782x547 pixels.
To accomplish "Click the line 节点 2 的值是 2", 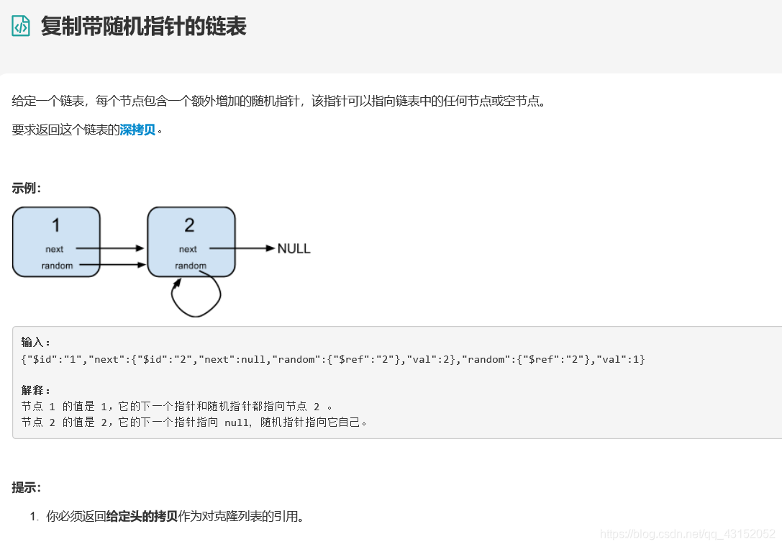I will pos(194,422).
